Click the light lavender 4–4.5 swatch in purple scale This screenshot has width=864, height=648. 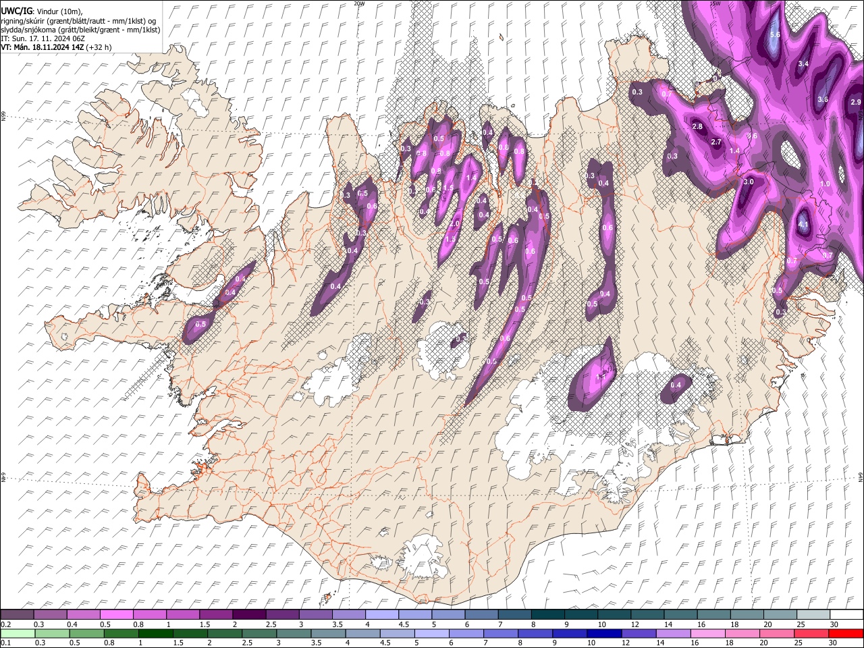point(381,614)
